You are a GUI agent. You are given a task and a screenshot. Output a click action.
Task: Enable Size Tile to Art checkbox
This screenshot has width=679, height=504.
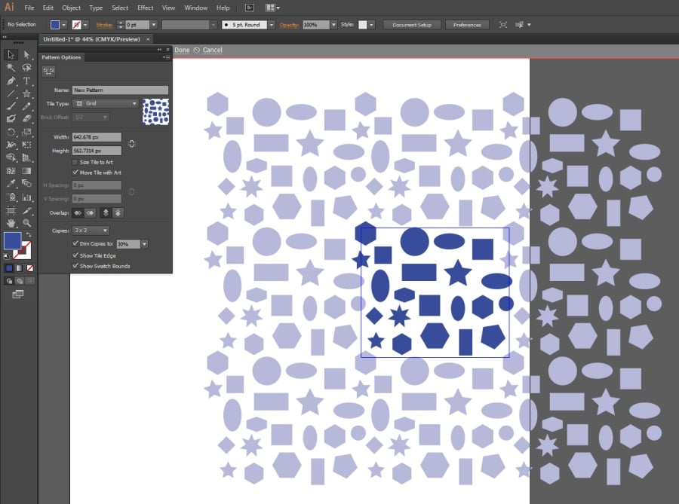pyautogui.click(x=75, y=162)
